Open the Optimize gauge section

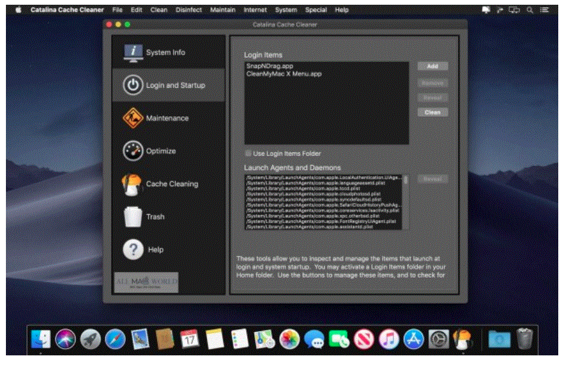(x=168, y=151)
